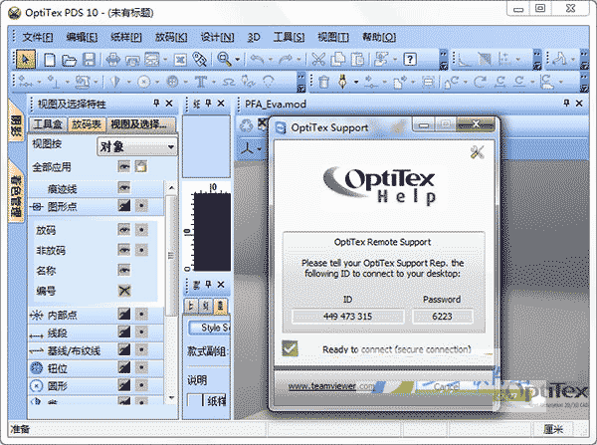Copy with the duplicate pages icon
Image resolution: width=597 pixels, height=445 pixels.
click(338, 60)
